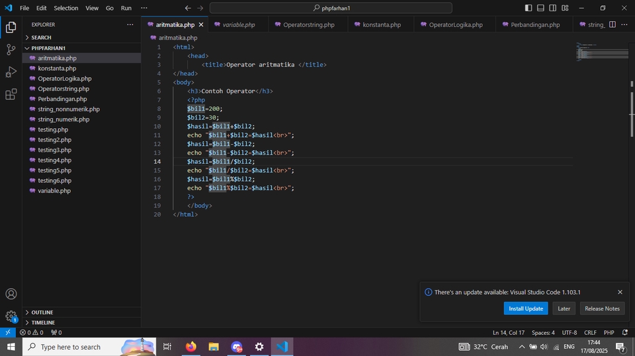Collapse the PHPFARHAN1 folder tree
Viewport: 635px width, 356px height.
point(48,48)
